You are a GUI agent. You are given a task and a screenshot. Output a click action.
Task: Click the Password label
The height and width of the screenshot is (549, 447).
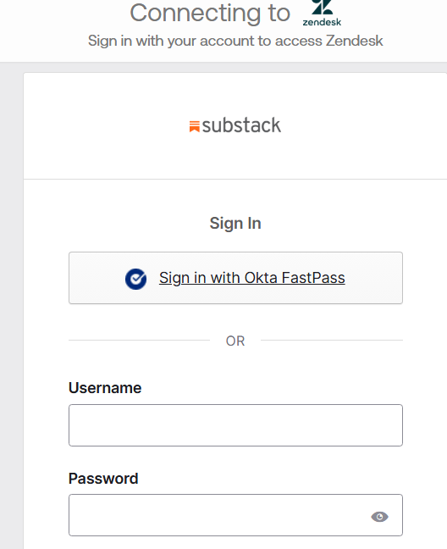(103, 479)
